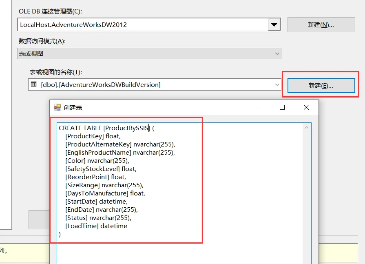Click the [StartDate] datetime line
Screen dimensions: 365x264
coord(97,202)
